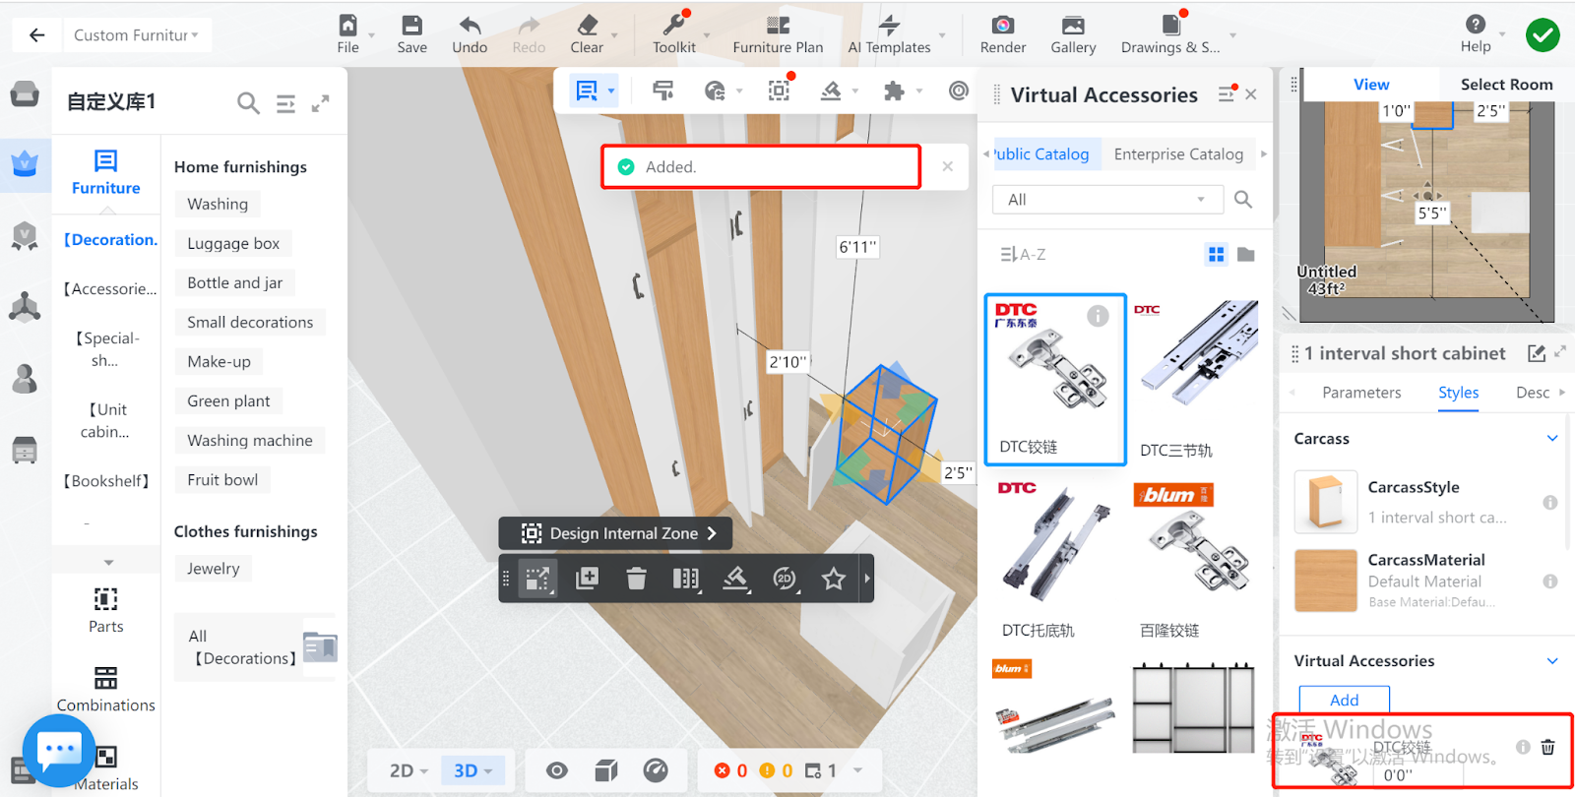Collapse the Carcass section
Viewport: 1575px width, 797px height.
1551,439
